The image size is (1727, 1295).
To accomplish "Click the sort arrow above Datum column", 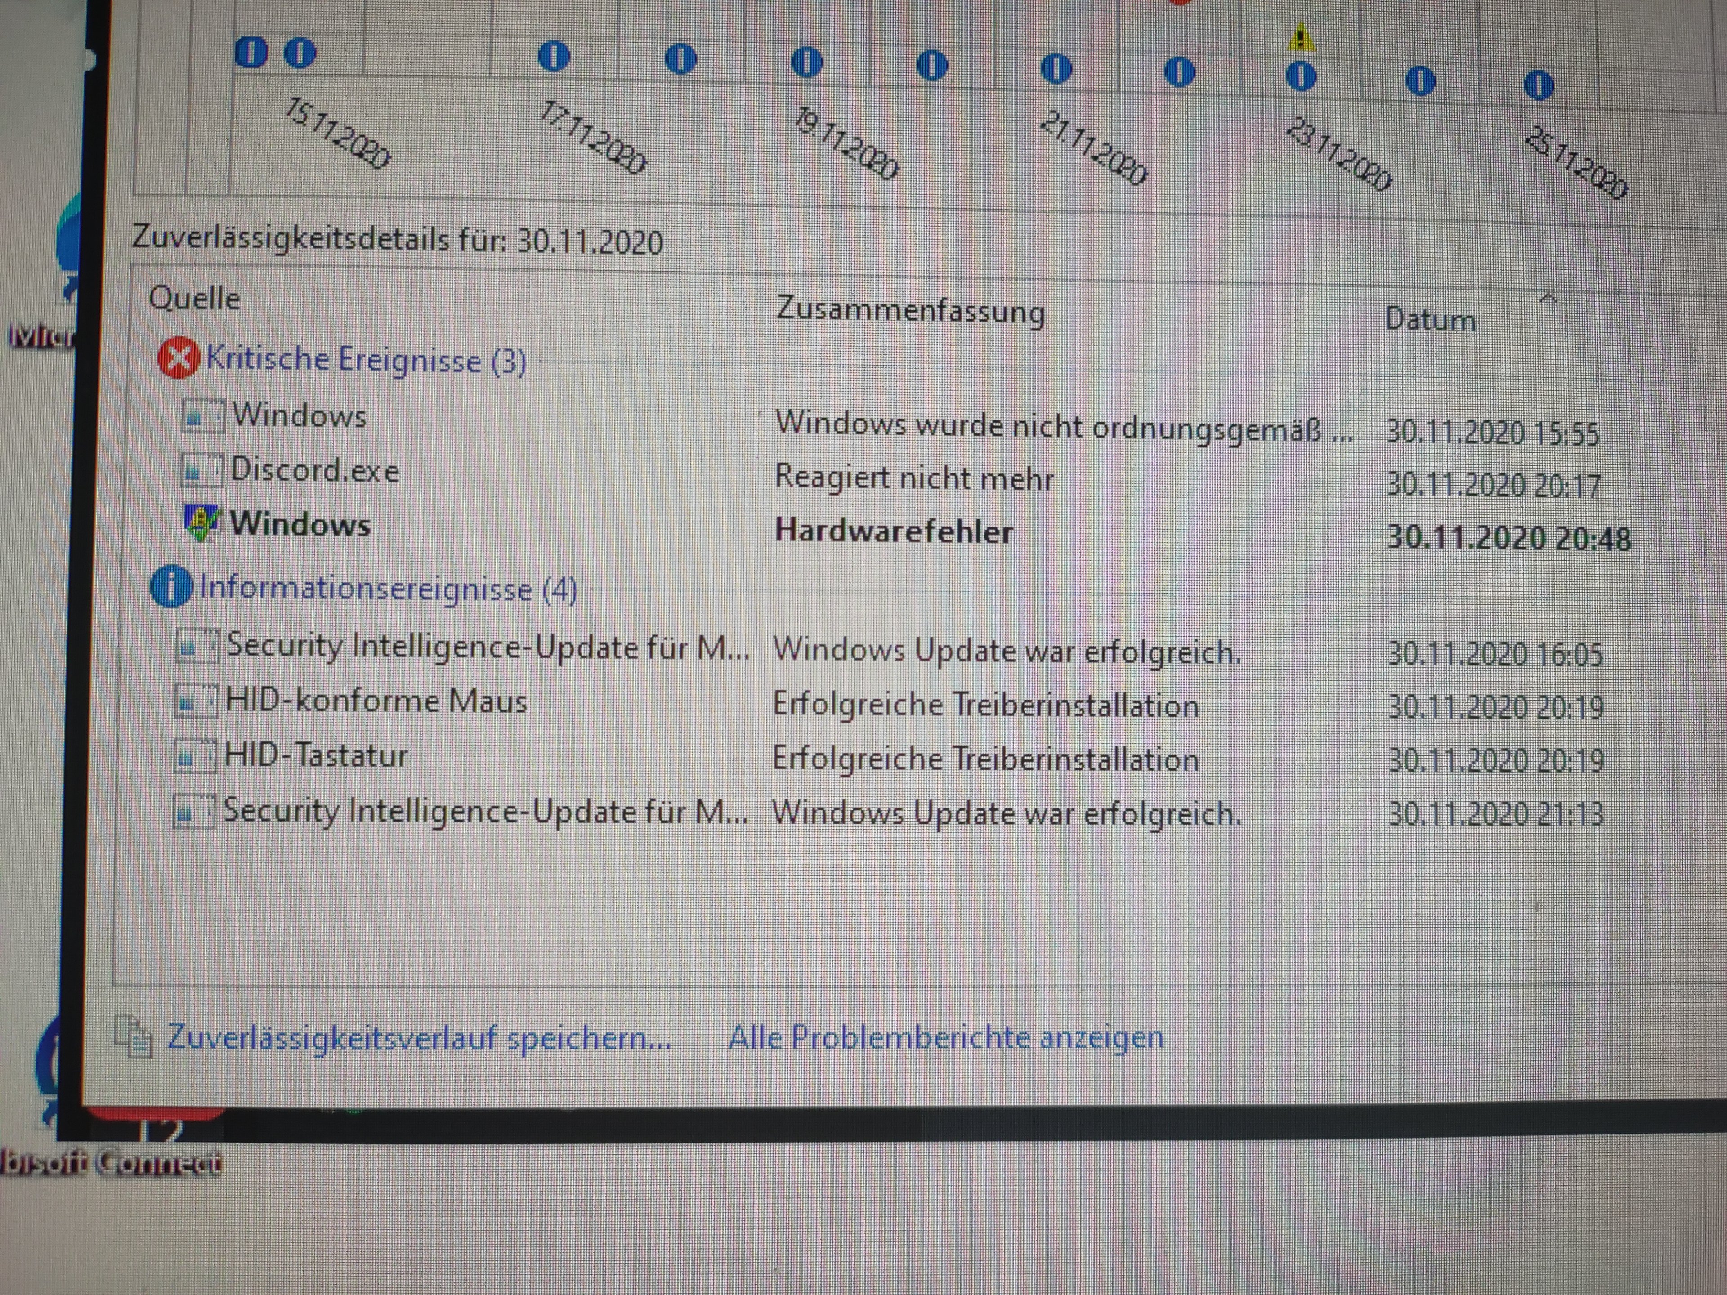I will click(x=1549, y=298).
